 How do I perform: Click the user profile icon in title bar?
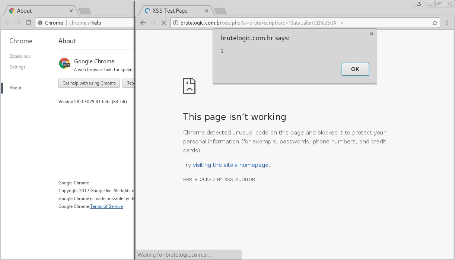click(x=419, y=4)
